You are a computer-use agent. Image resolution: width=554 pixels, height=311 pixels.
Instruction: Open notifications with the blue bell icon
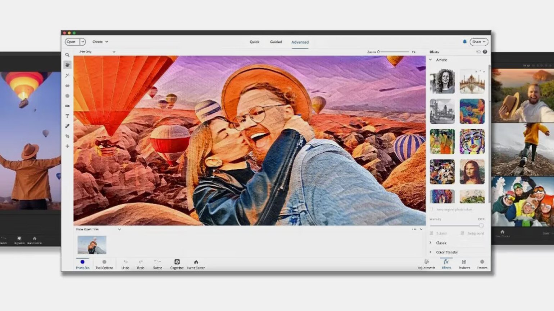click(464, 42)
